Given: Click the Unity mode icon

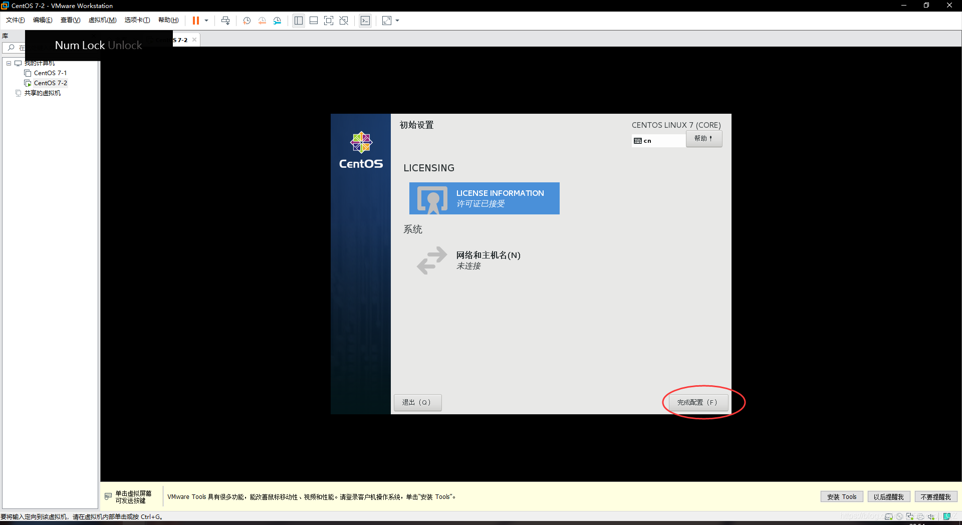Looking at the screenshot, I should (344, 21).
